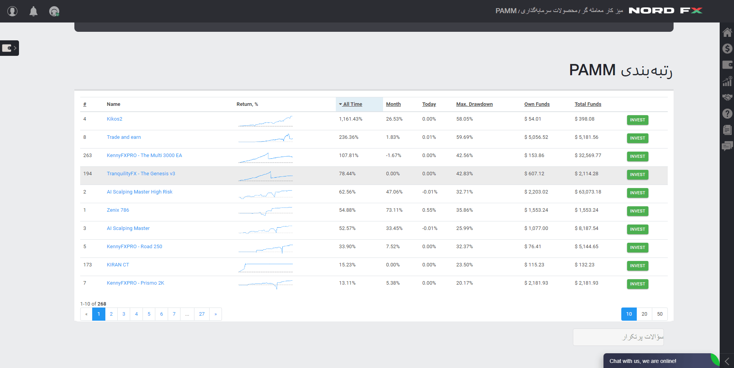Invest in Trade and earn
Image resolution: width=734 pixels, height=368 pixels.
638,138
